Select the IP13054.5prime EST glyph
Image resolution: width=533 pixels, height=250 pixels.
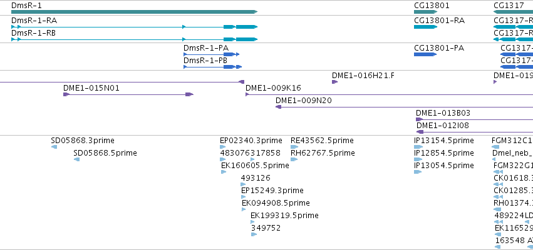click(x=418, y=172)
